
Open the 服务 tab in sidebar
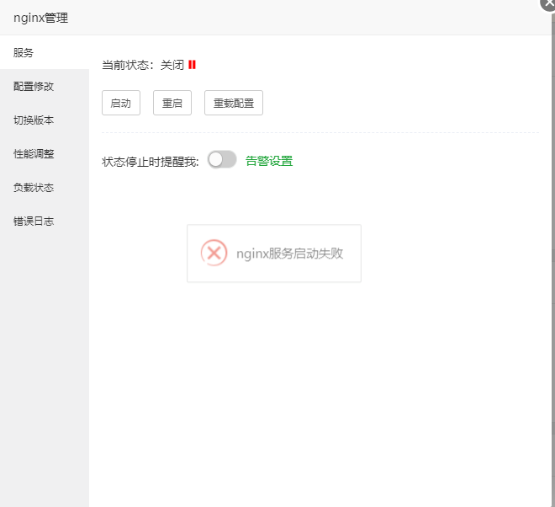click(x=45, y=52)
